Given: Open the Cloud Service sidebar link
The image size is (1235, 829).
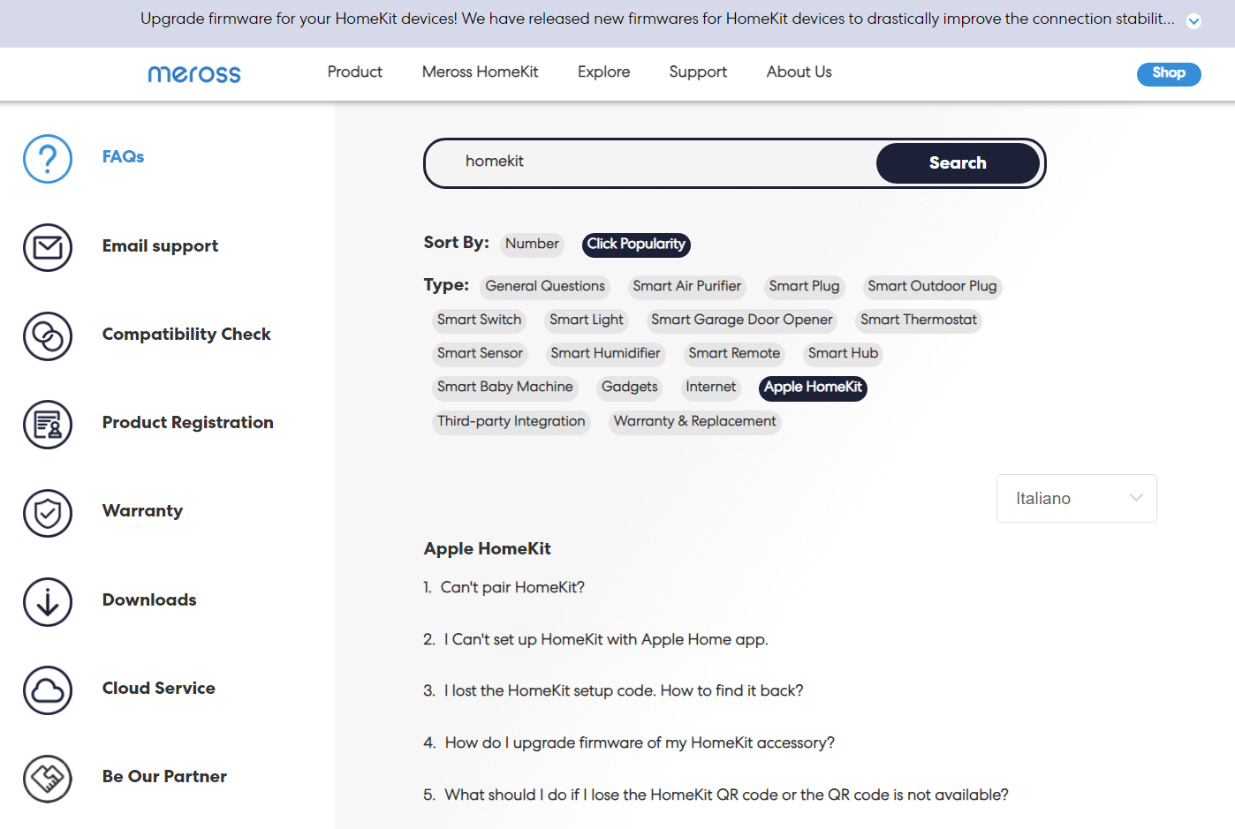Looking at the screenshot, I should point(158,689).
